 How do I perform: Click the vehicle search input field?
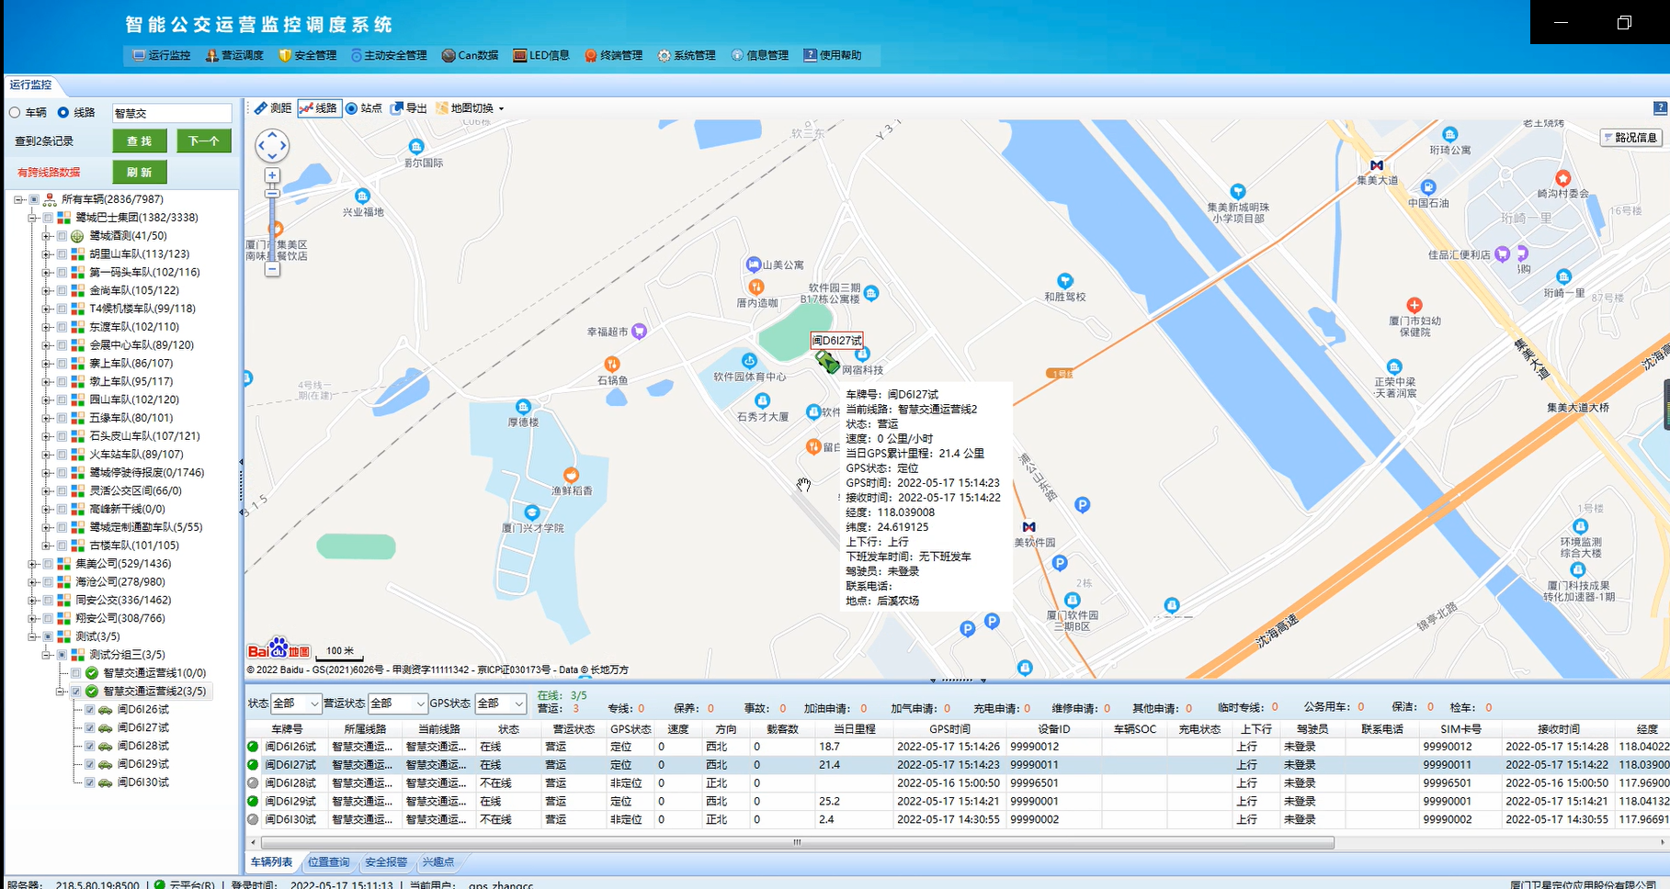(171, 113)
